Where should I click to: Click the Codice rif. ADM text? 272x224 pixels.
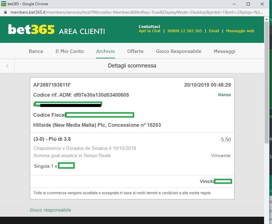click(x=81, y=95)
